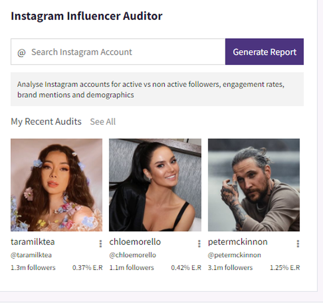Screen dimensions: 323x305
Task: Open chloemorello's profile photo thumbnail
Action: [155, 185]
